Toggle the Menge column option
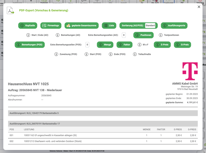This screenshot has width=206, height=153. [105, 45]
